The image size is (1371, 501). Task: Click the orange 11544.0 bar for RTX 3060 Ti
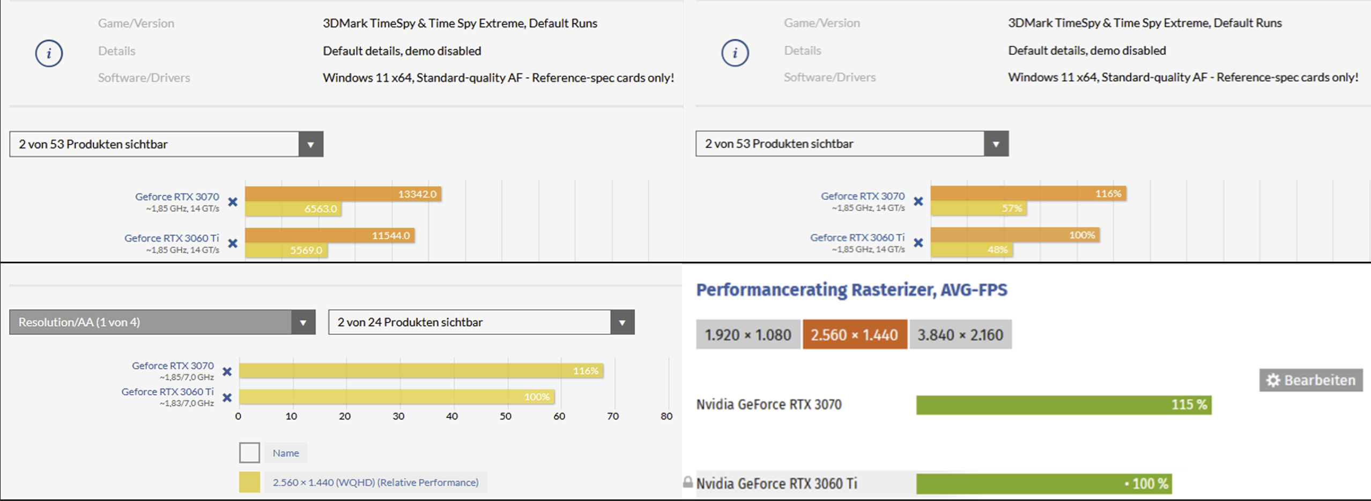(x=330, y=235)
